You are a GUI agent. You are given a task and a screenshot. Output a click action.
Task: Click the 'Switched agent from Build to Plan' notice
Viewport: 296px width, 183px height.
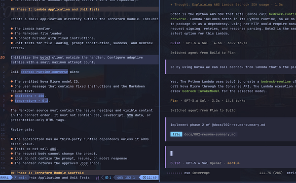[x=203, y=53]
